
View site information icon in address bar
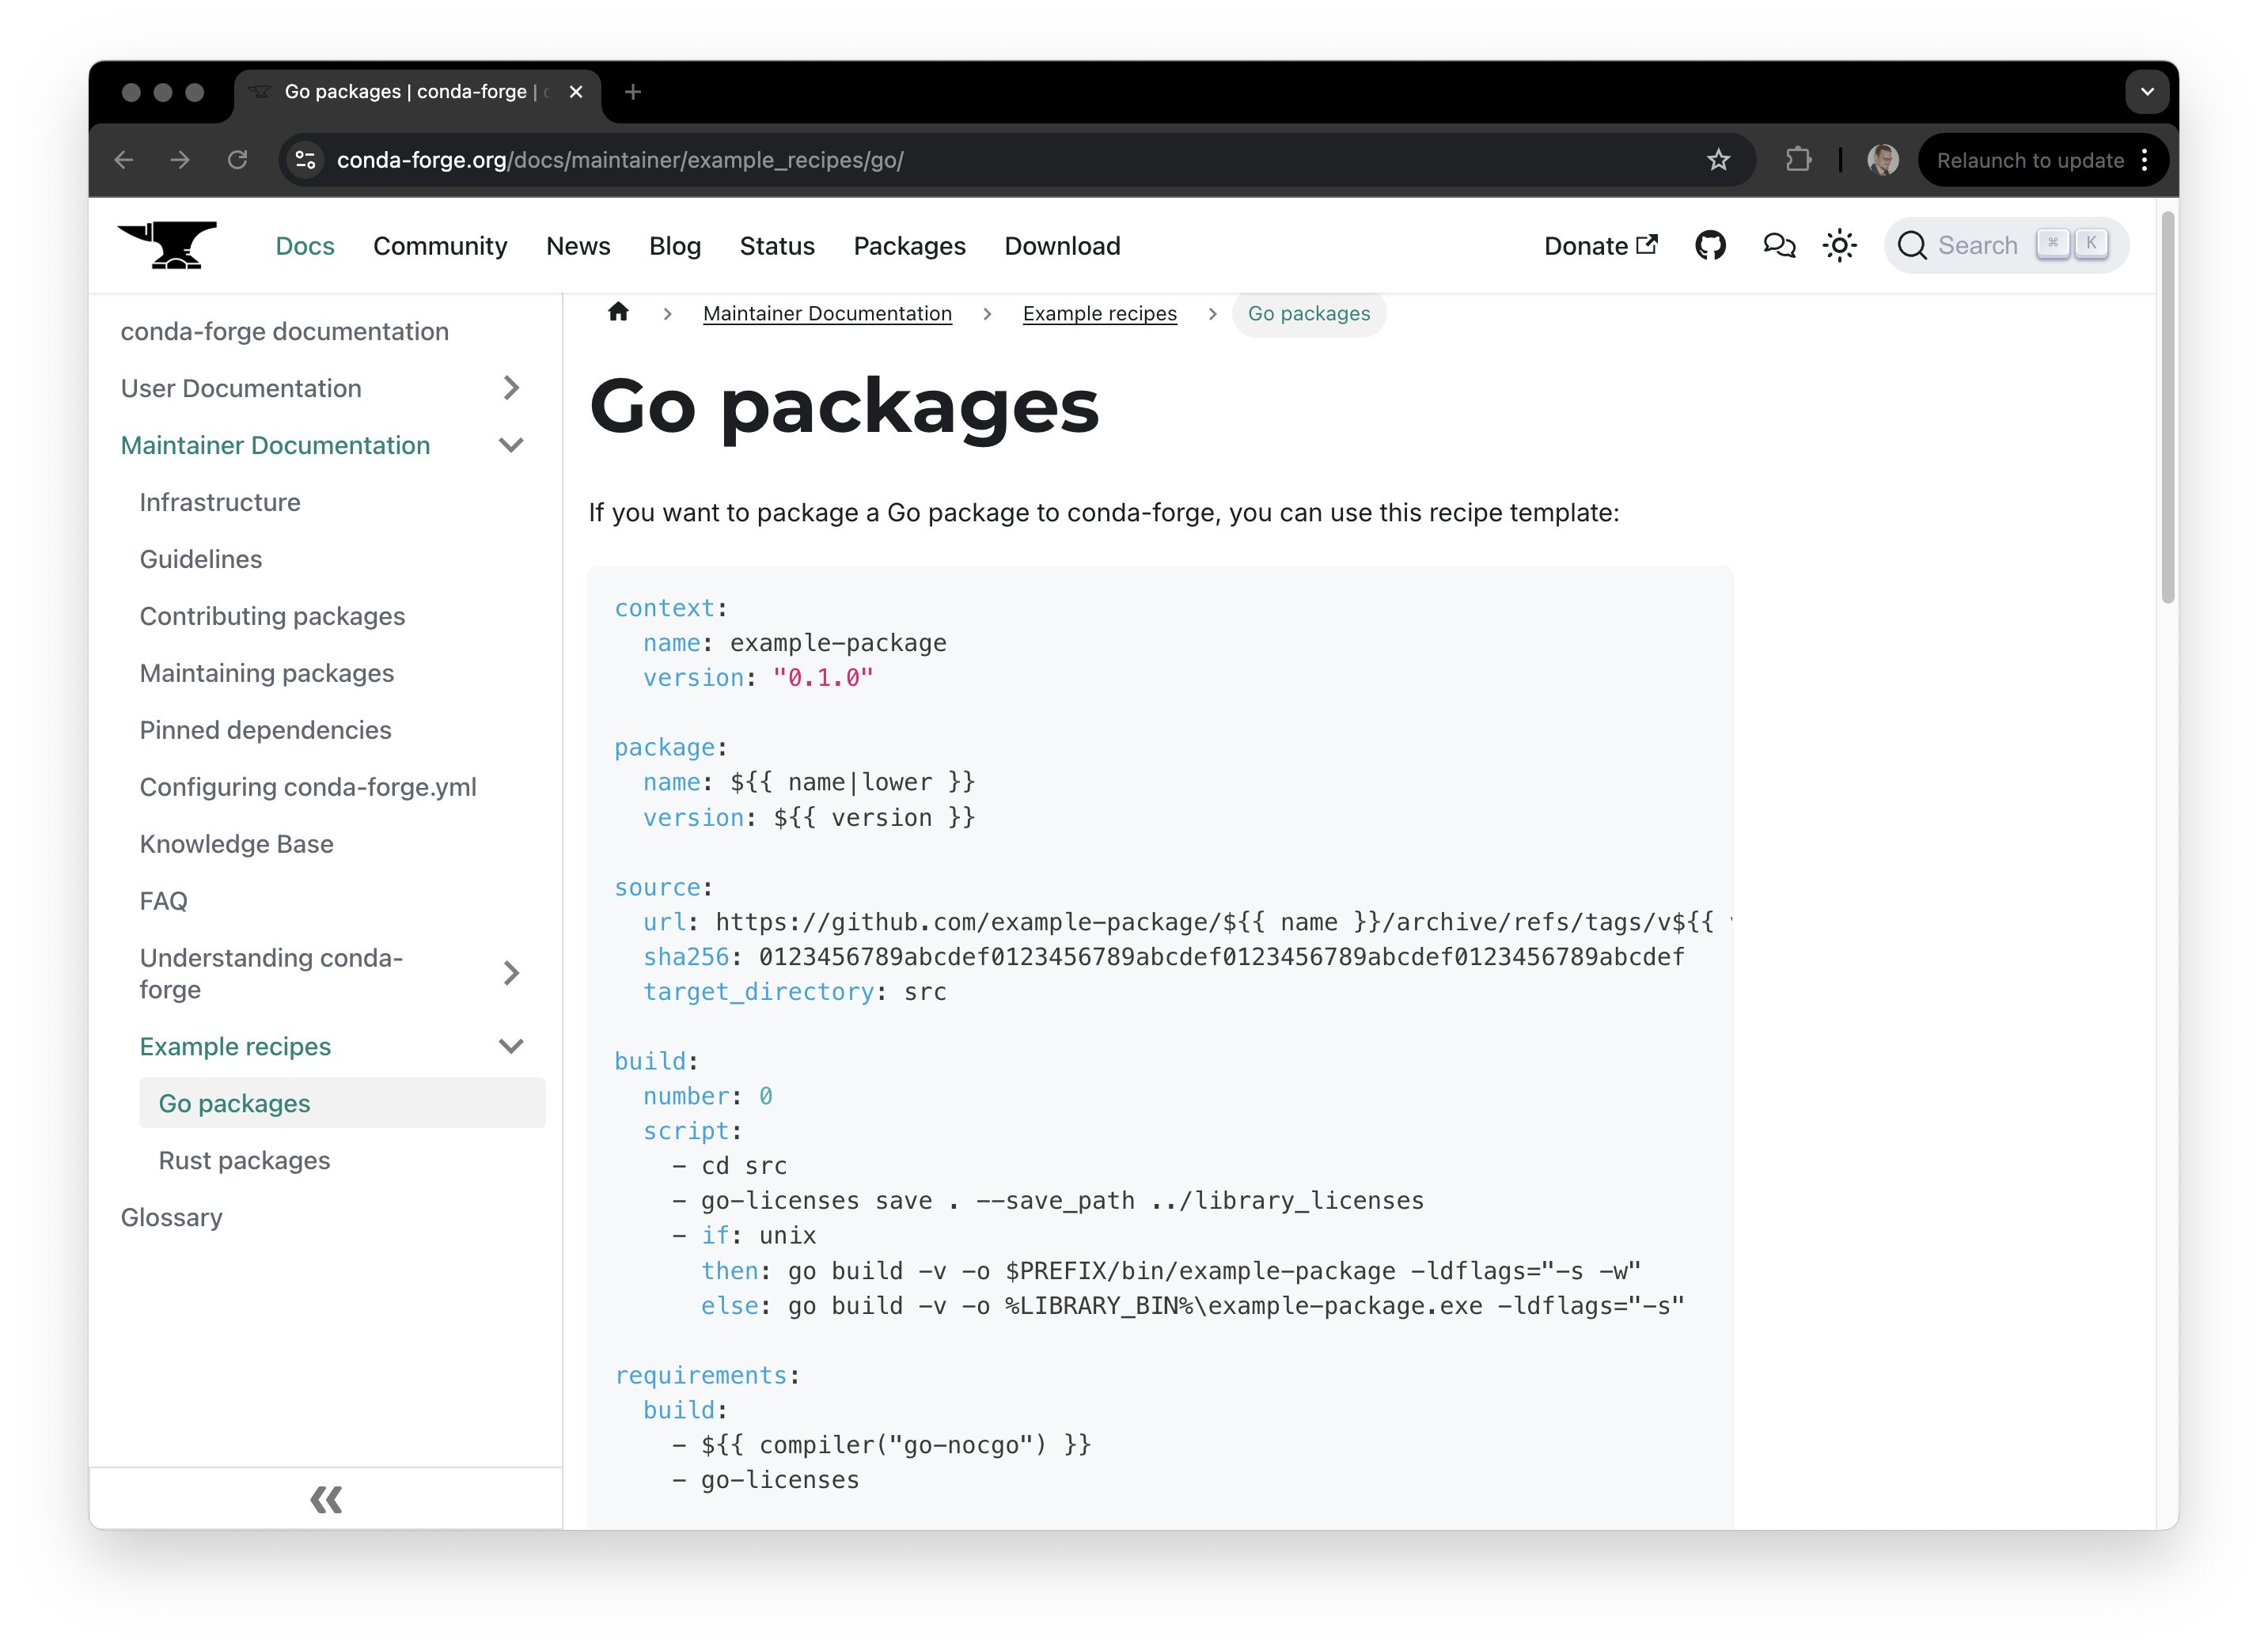click(306, 160)
